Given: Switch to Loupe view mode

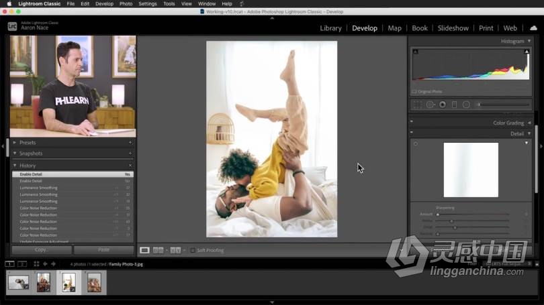Looking at the screenshot, I should point(144,250).
